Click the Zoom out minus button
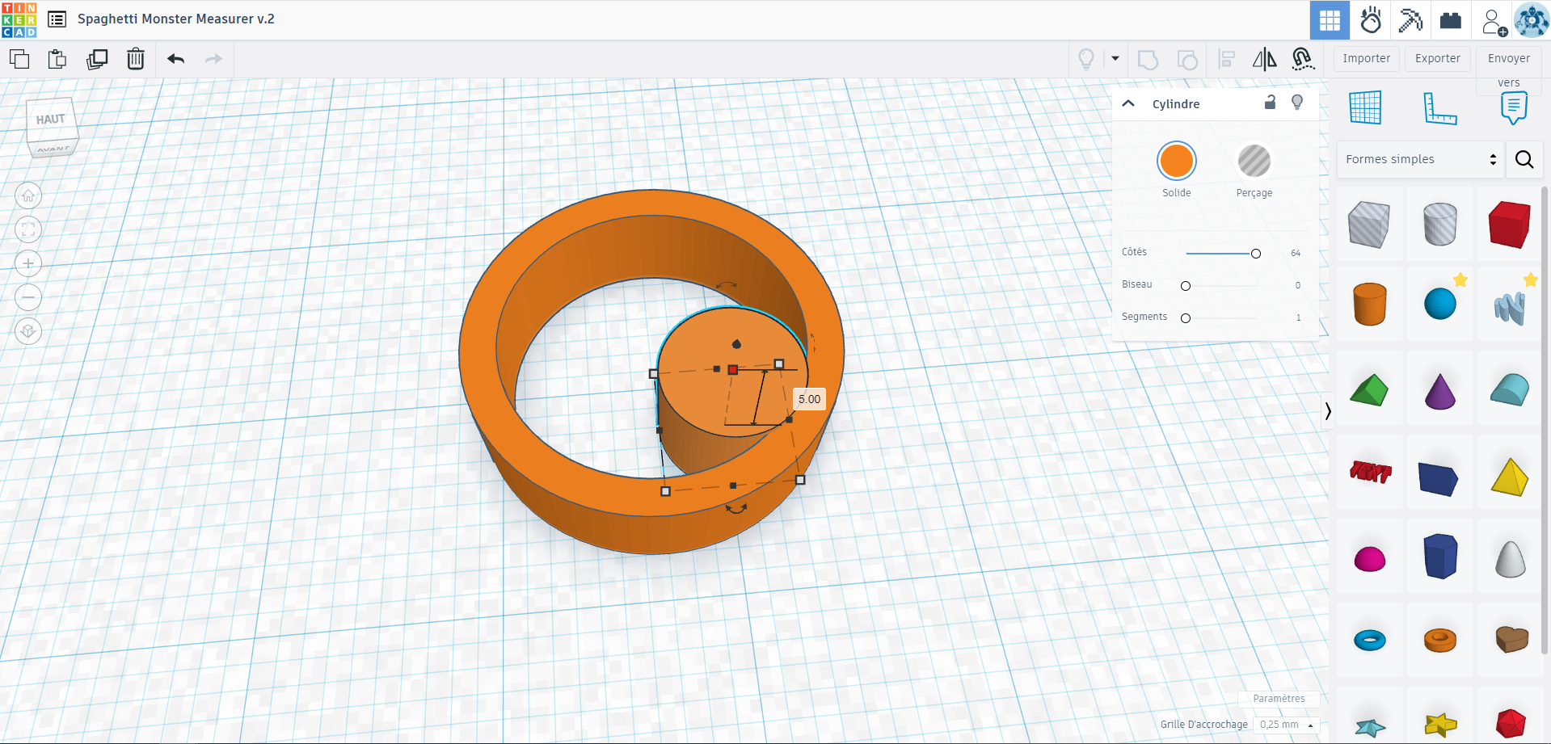 28,297
